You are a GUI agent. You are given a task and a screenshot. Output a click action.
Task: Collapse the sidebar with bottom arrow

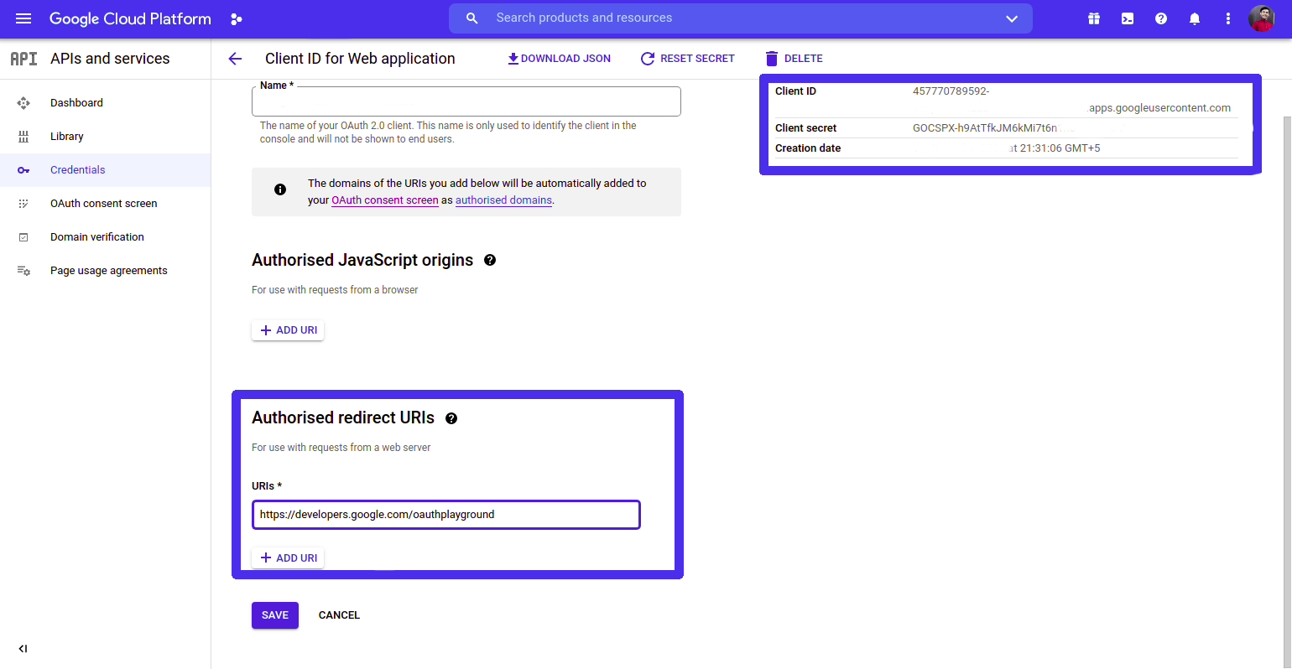pyautogui.click(x=23, y=649)
